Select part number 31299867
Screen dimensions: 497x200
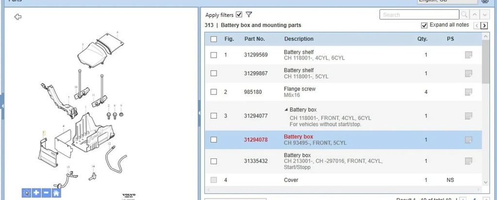click(x=256, y=74)
